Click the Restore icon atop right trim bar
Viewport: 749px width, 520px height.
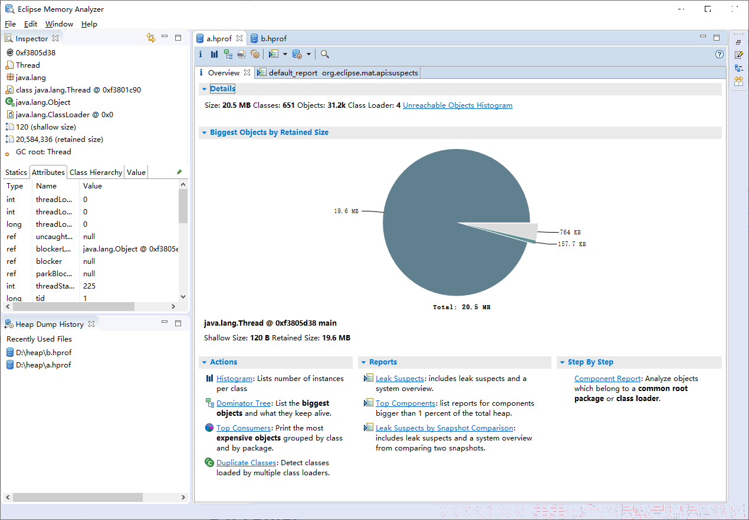pos(738,42)
